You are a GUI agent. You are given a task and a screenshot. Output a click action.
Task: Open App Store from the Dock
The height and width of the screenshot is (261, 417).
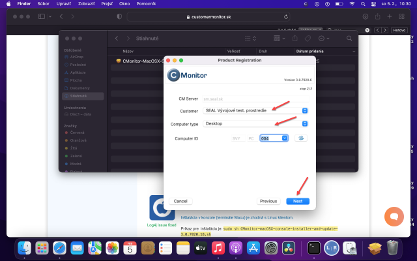click(x=253, y=248)
